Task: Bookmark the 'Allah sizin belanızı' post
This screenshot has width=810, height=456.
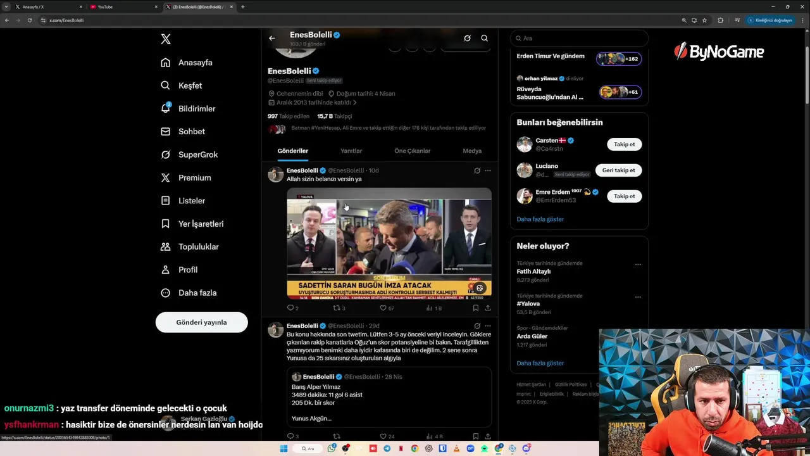Action: 475,308
